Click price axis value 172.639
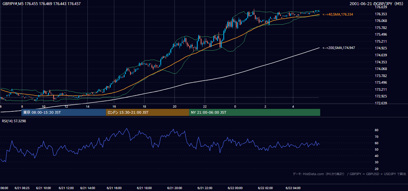The image size is (408, 191). point(381,103)
